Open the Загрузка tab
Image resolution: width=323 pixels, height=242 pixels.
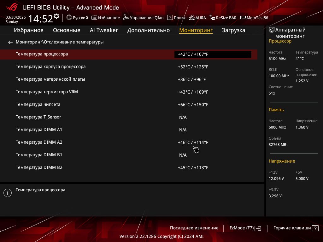click(x=233, y=30)
